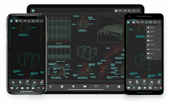Select ID coordinate option on Android phone
This screenshot has width=170, height=106.
[152, 82]
